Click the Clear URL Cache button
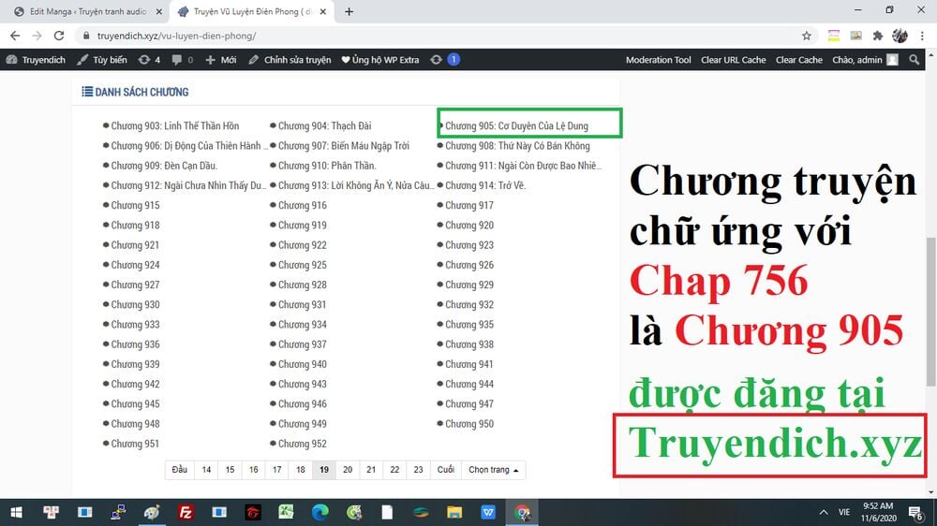This screenshot has width=937, height=526. pos(733,60)
